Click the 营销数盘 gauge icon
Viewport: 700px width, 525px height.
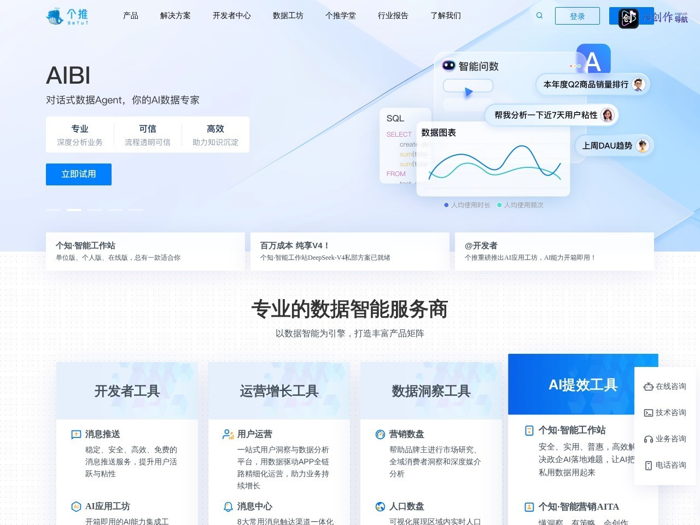[380, 435]
